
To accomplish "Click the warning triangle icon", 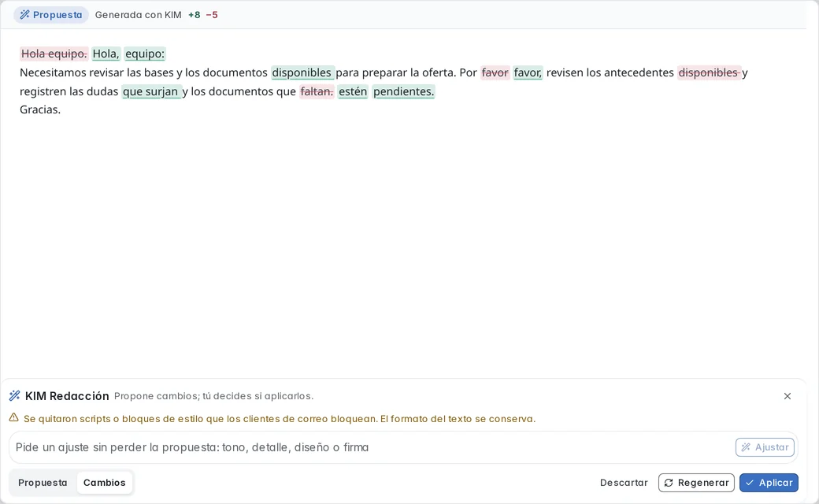I will click(14, 418).
